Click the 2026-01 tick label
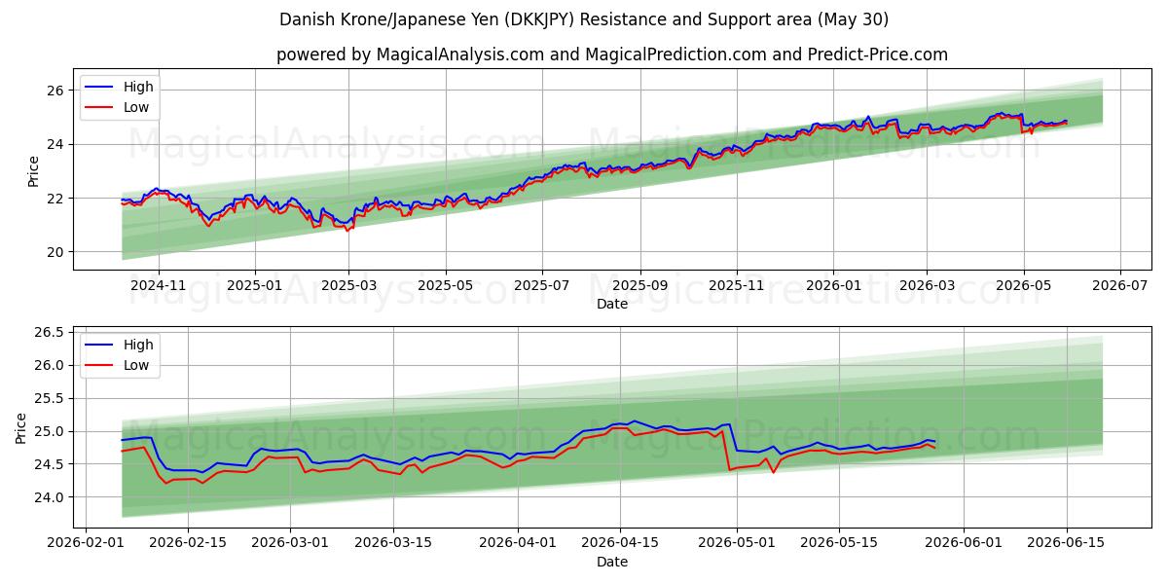 pyautogui.click(x=834, y=286)
